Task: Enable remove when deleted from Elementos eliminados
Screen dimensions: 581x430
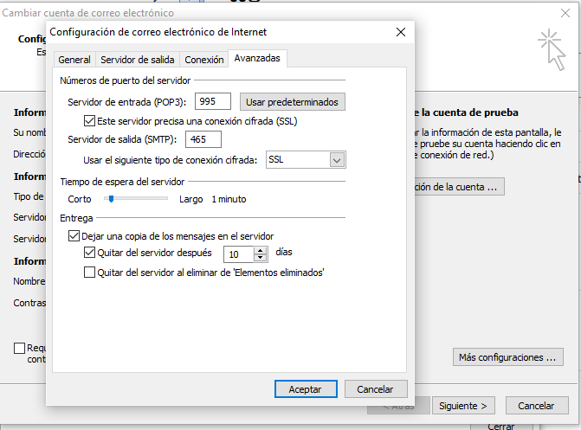Action: point(89,273)
